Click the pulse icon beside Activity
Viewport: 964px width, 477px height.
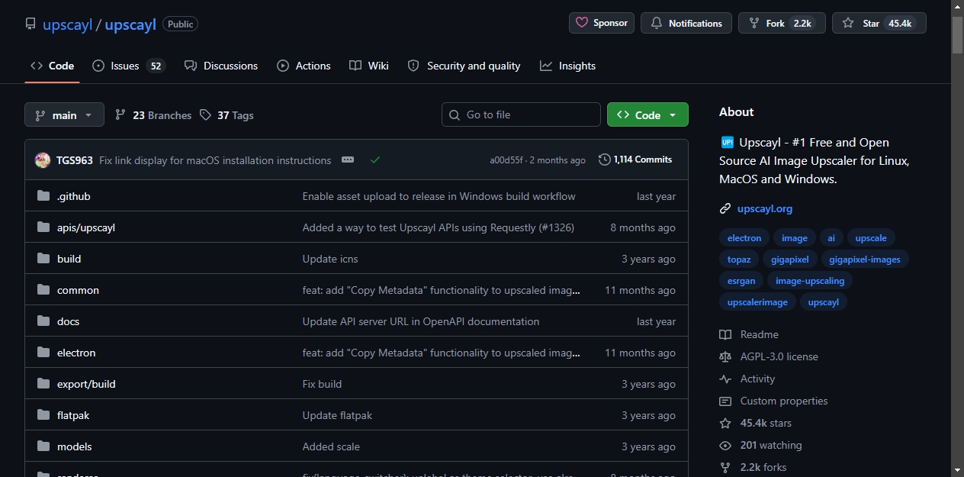pyautogui.click(x=725, y=379)
